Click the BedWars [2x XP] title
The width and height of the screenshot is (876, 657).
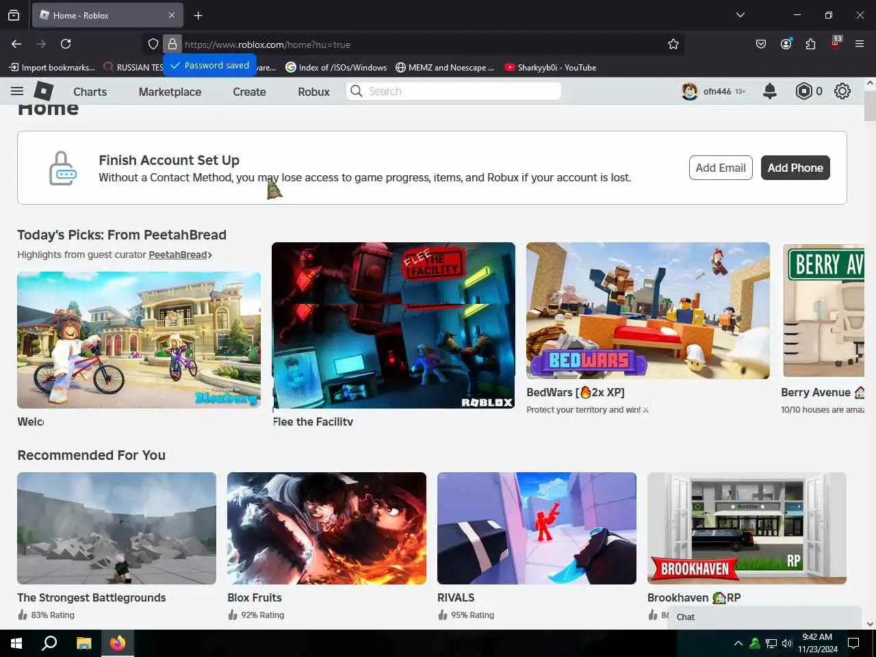pyautogui.click(x=576, y=392)
